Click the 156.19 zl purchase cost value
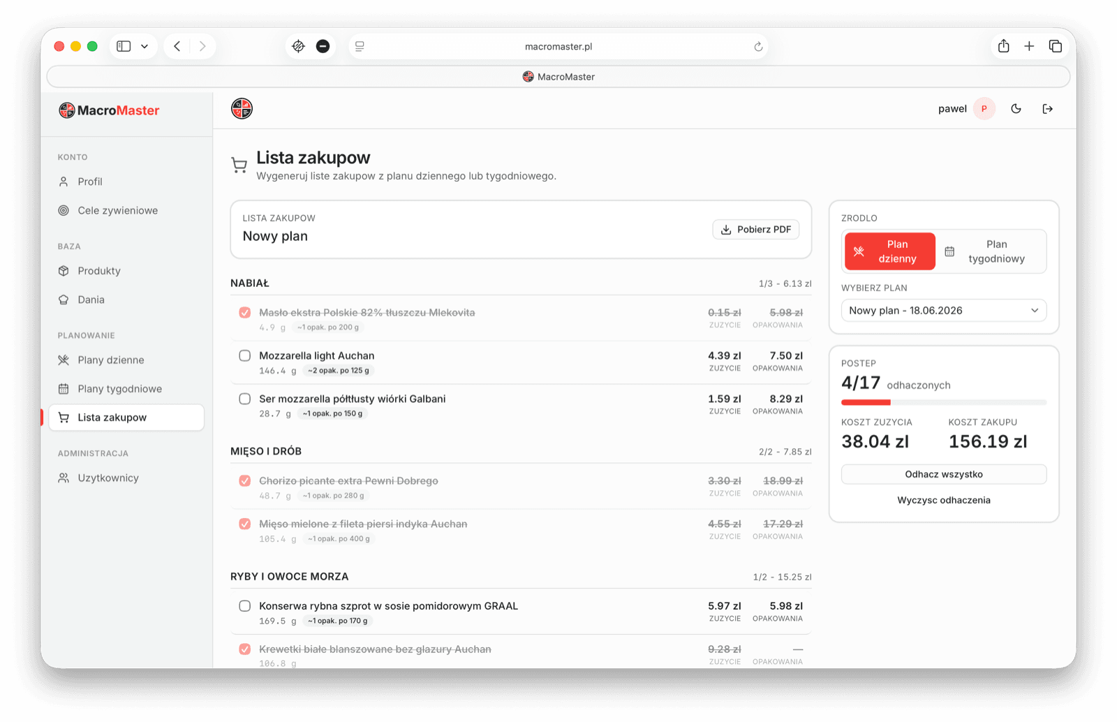Viewport: 1117px width, 722px height. point(987,441)
